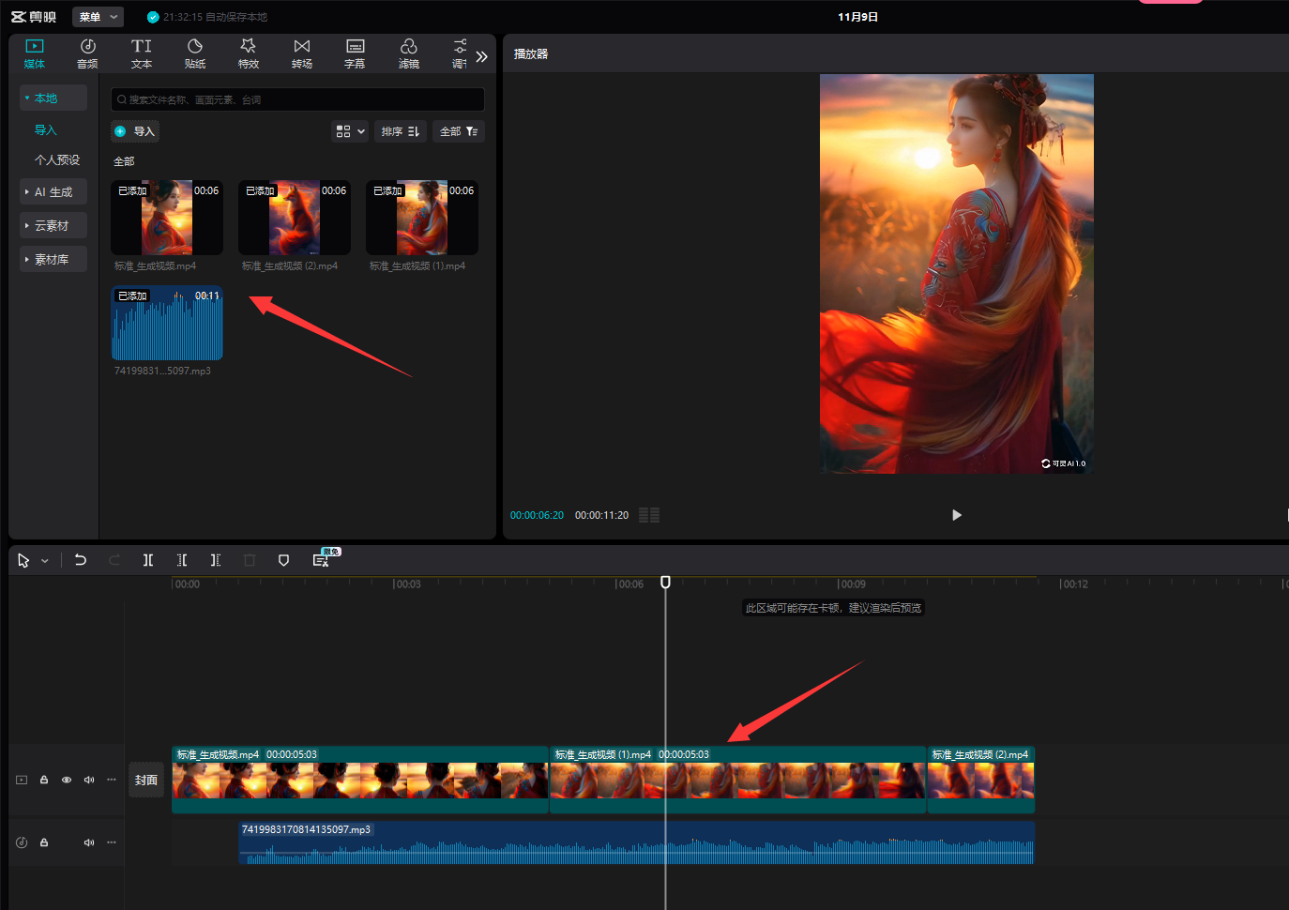Open the 排序 sort dropdown
The width and height of the screenshot is (1289, 910).
point(401,131)
